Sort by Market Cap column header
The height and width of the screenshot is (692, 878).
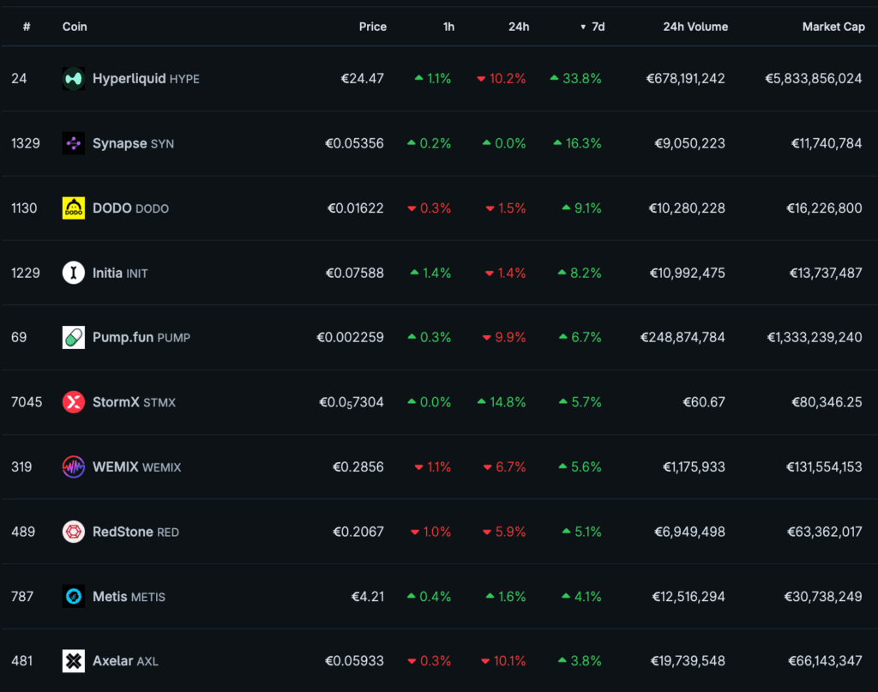pos(833,27)
